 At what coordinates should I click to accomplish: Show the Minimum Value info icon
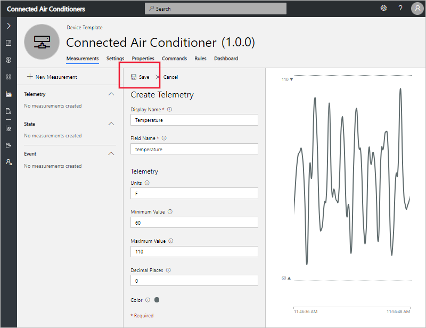170,212
